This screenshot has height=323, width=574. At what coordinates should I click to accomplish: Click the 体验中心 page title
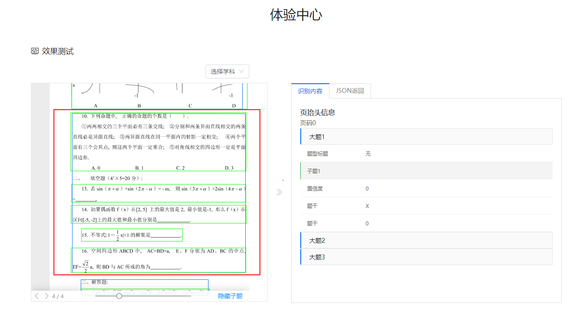pos(296,15)
